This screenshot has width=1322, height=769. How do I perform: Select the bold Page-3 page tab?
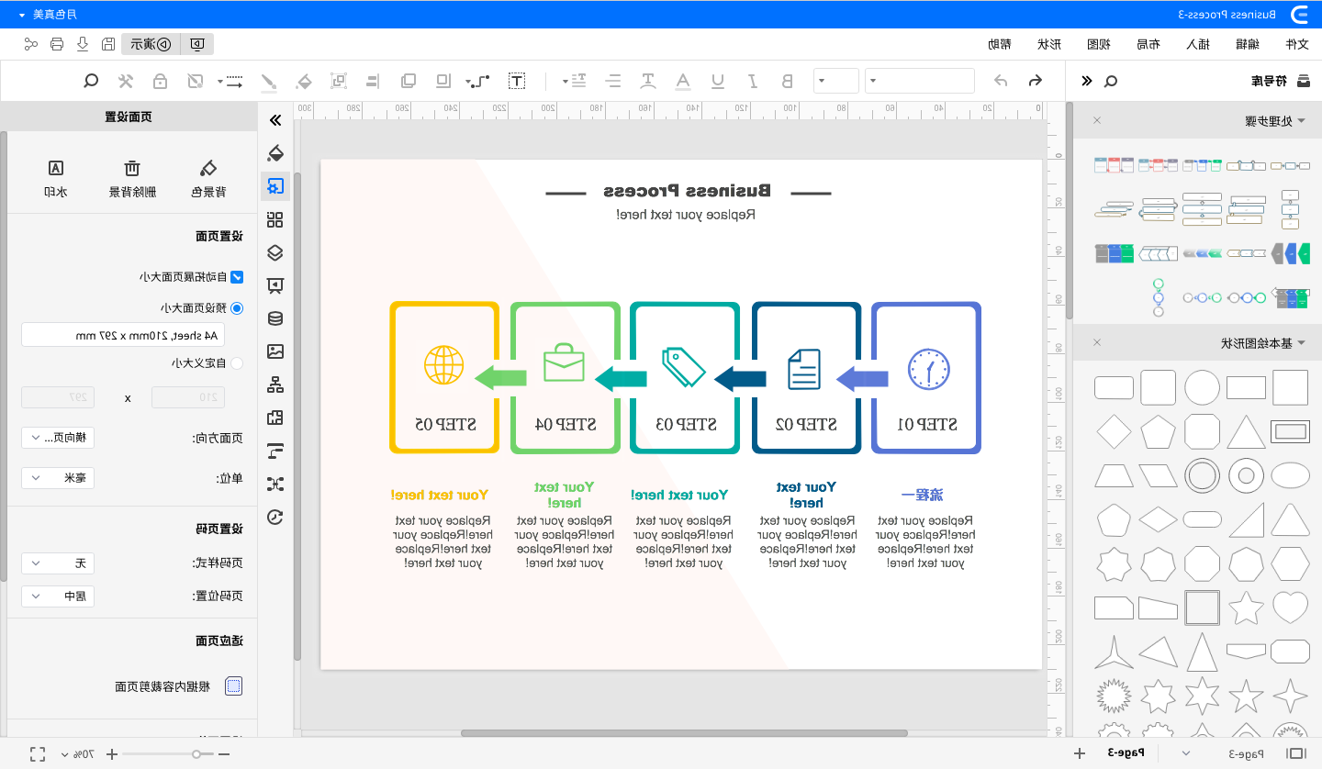point(1126,752)
